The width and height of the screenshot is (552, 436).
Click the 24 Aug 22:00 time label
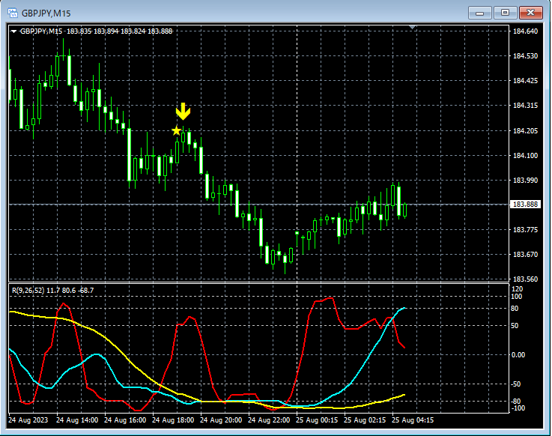pyautogui.click(x=269, y=420)
